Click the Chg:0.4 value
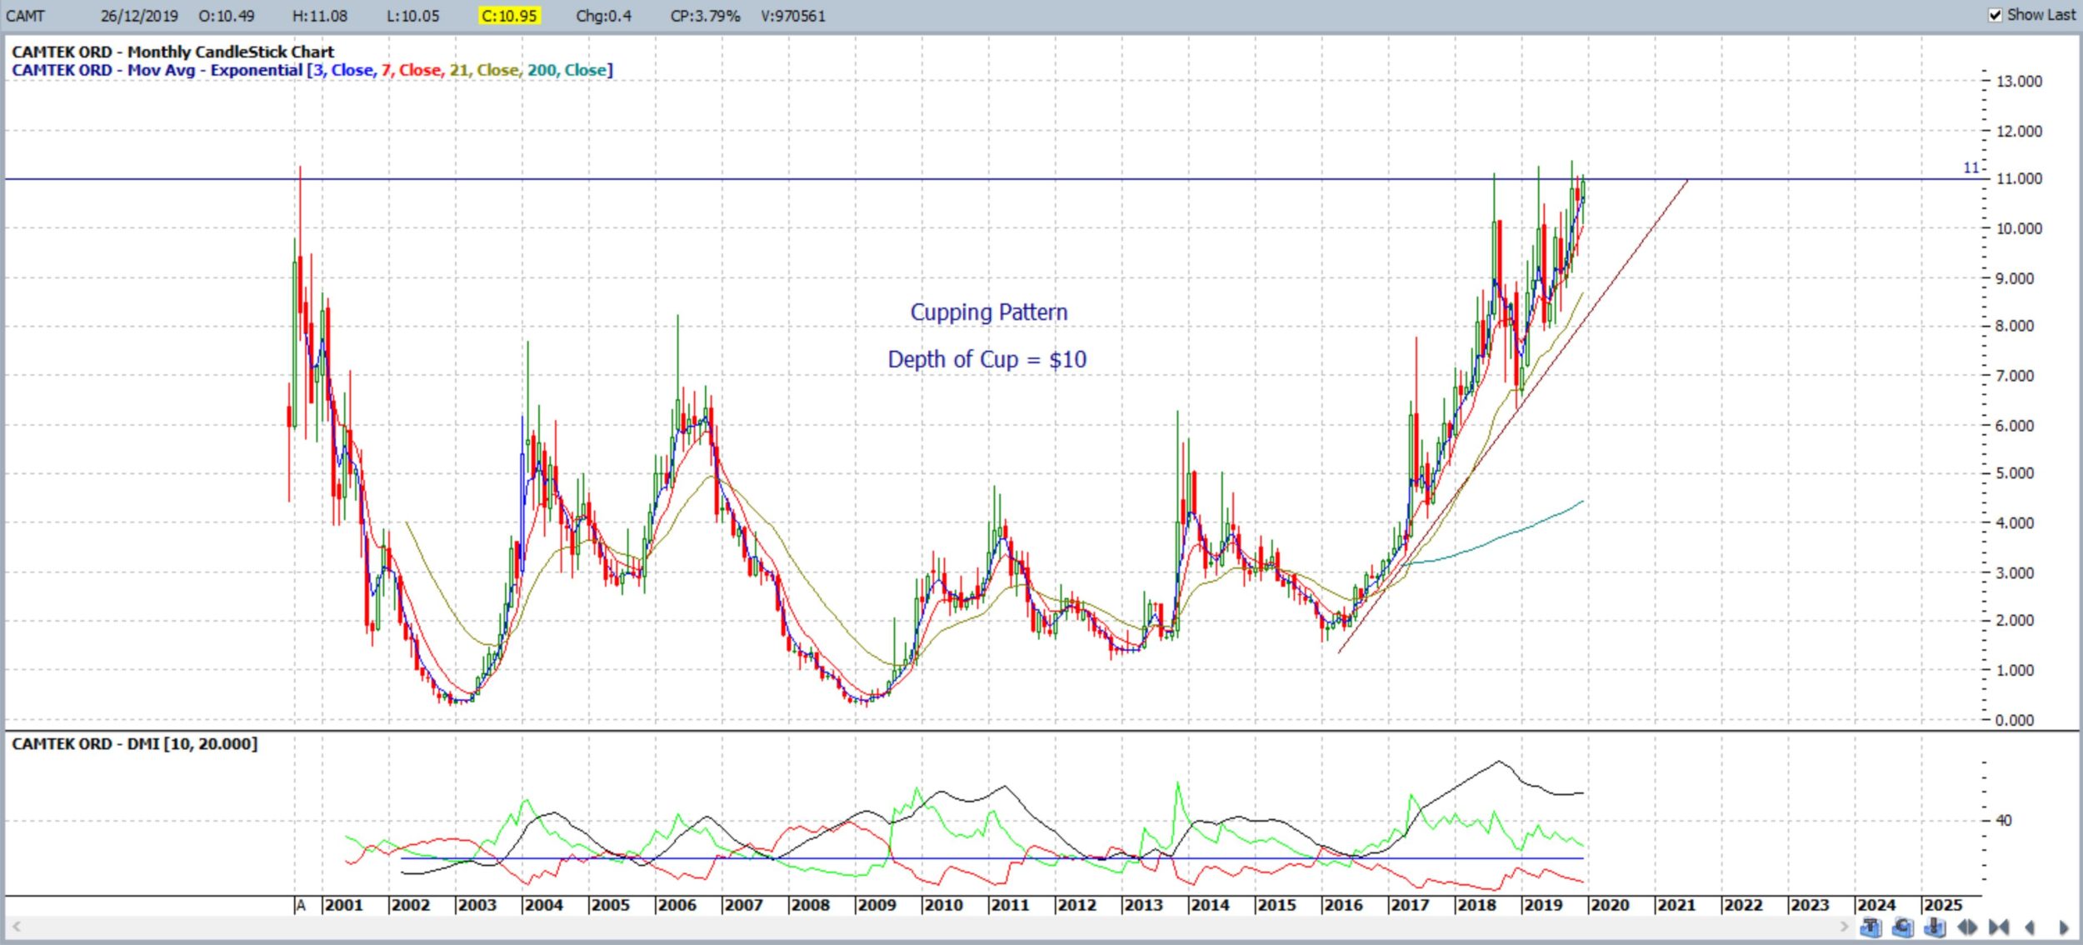Screen dimensions: 2083x945 pos(603,16)
